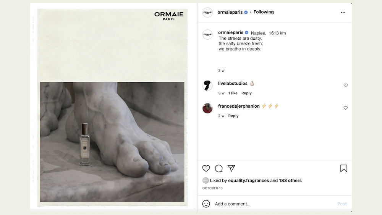The image size is (382, 215).
Task: Open equality.fragrances profile link
Action: 249,180
